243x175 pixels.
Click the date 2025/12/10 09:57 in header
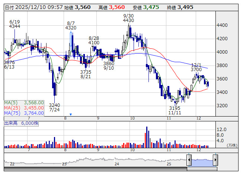pos(34,7)
